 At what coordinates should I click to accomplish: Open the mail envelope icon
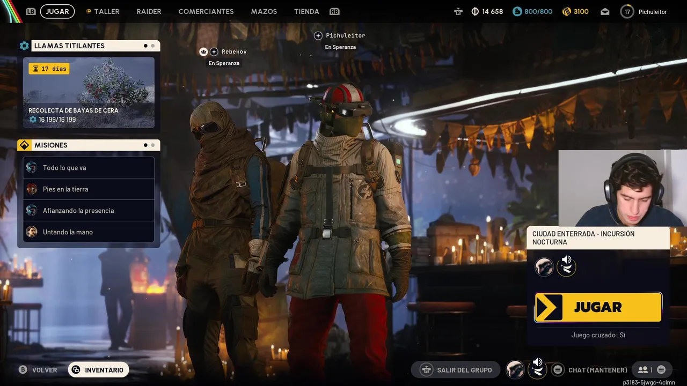point(605,11)
